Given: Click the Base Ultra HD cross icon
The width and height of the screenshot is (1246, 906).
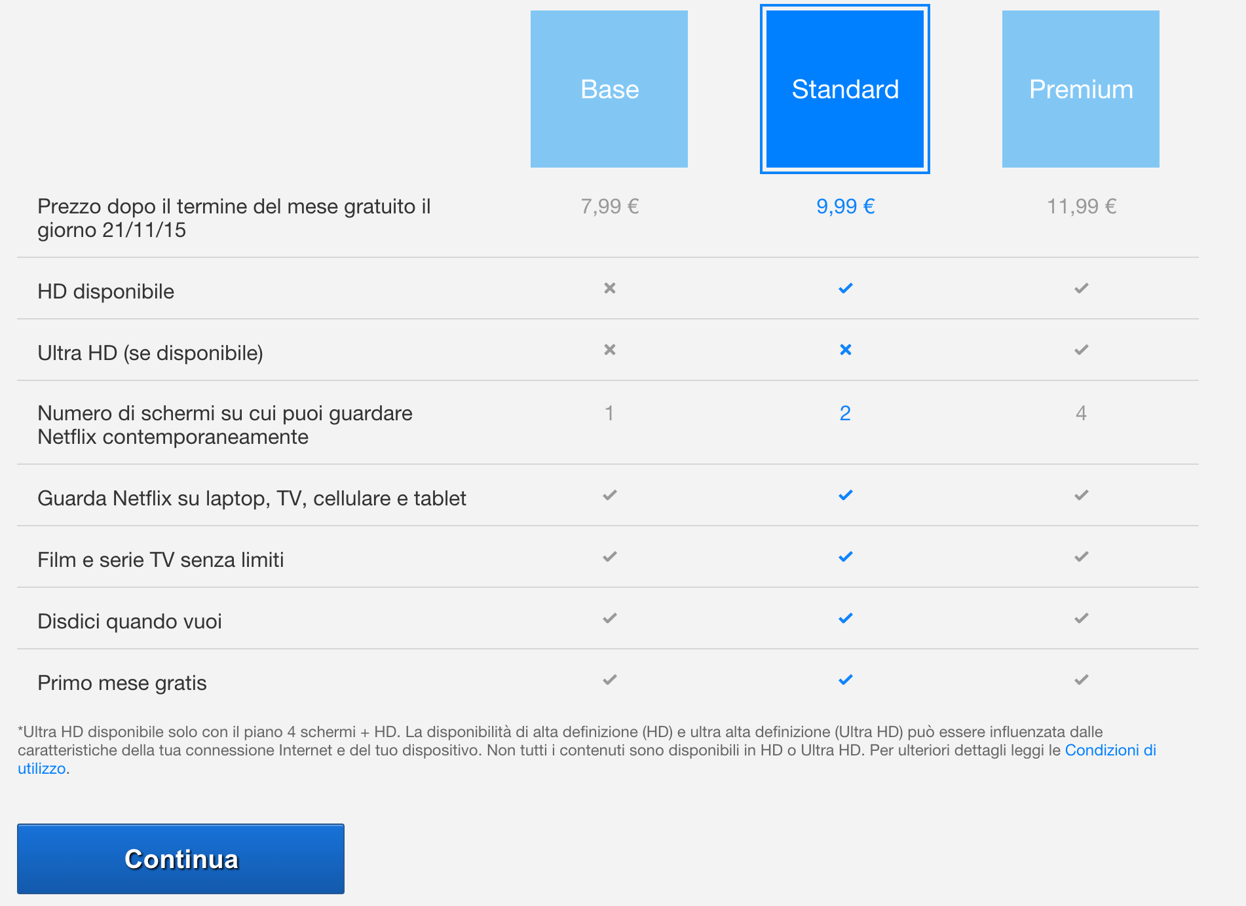Looking at the screenshot, I should (x=610, y=350).
